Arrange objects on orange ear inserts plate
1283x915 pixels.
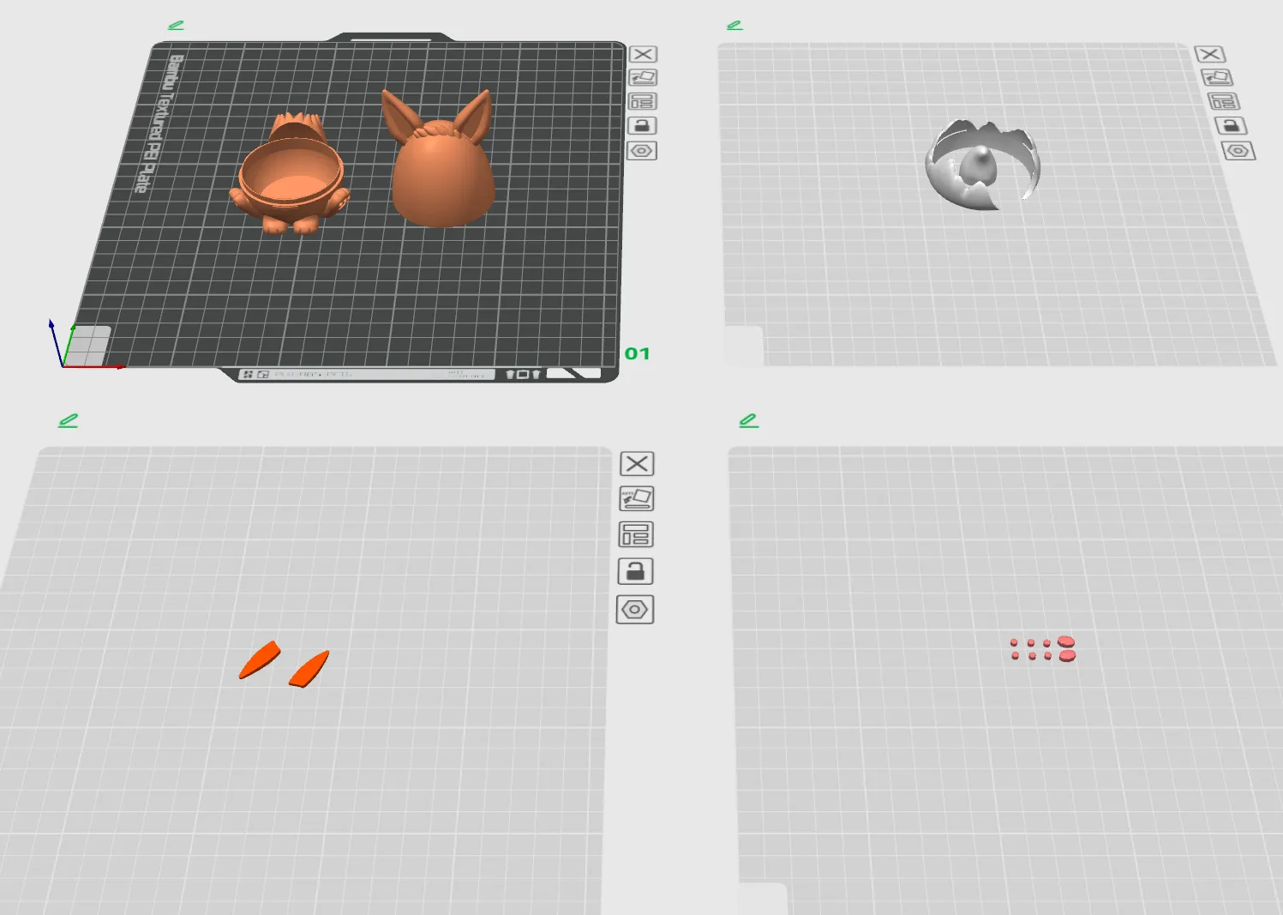(x=636, y=535)
